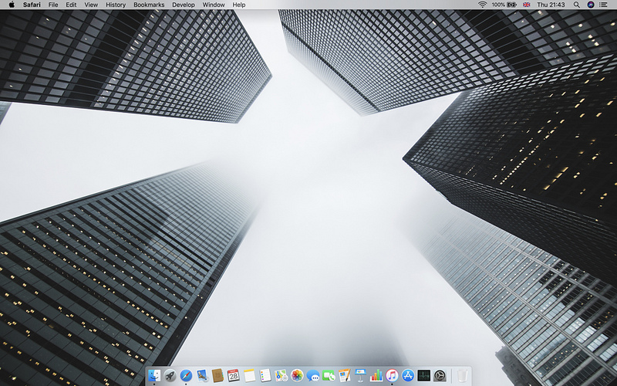Image resolution: width=617 pixels, height=386 pixels.
Task: Click the Wi-Fi status icon
Action: [x=483, y=5]
